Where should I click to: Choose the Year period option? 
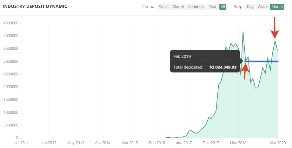click(x=212, y=7)
